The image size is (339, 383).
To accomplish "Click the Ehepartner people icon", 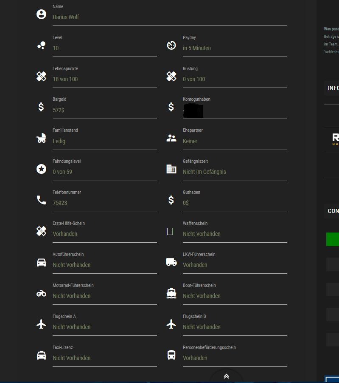I will [171, 138].
